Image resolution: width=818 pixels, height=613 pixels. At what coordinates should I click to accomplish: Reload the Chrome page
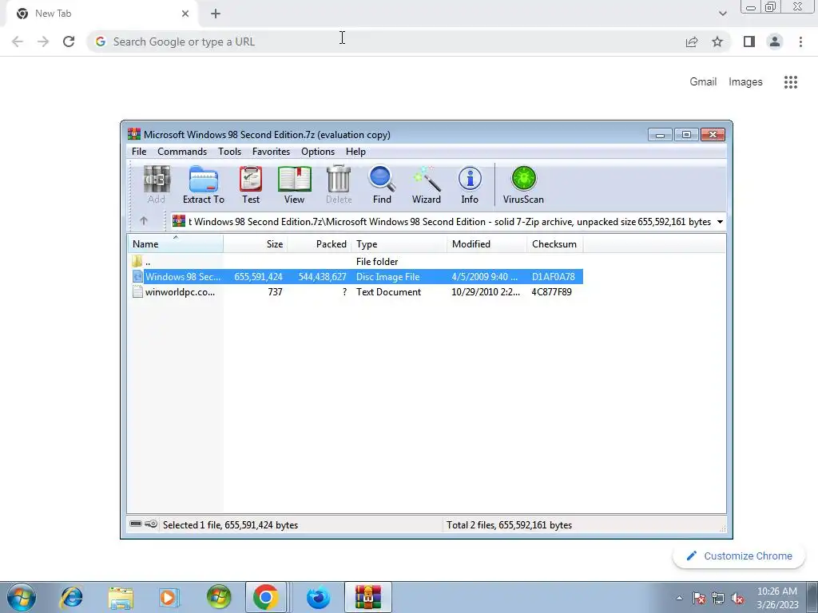(x=69, y=42)
